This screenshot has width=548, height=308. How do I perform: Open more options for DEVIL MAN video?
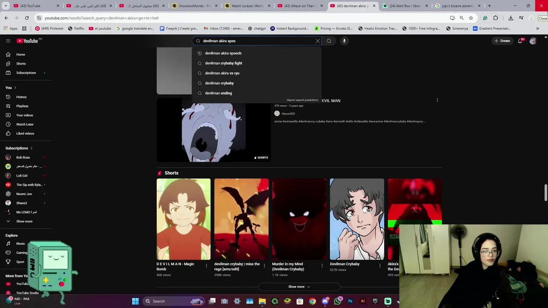pos(437,100)
